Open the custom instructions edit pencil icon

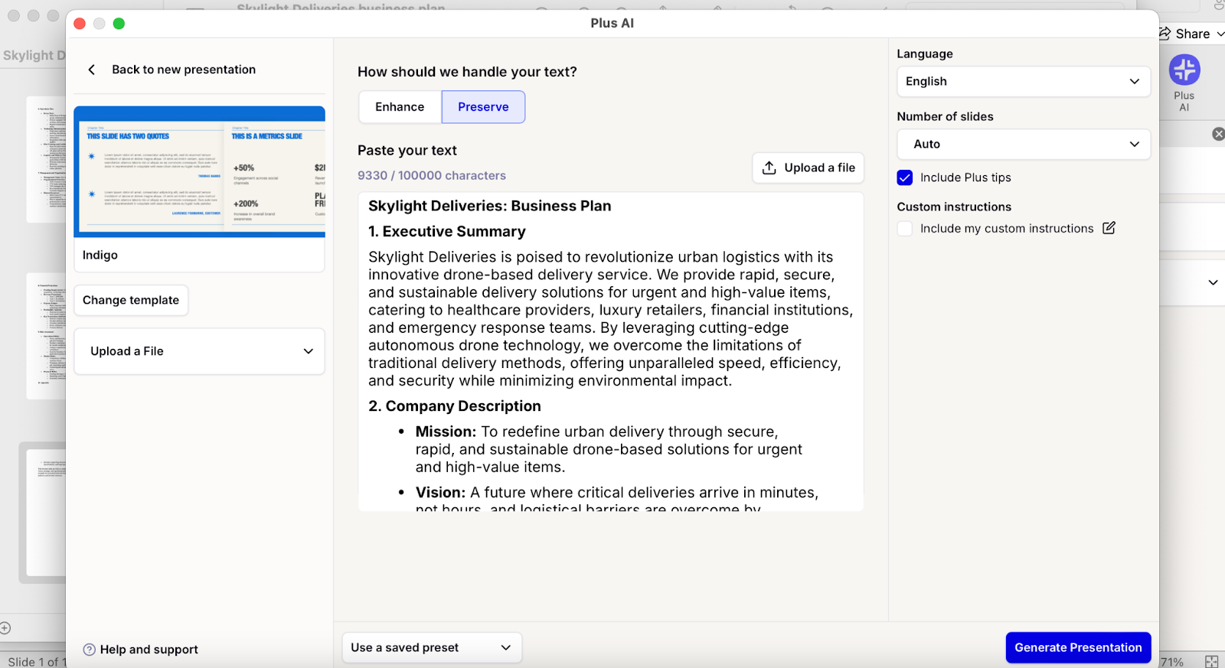[x=1109, y=228]
